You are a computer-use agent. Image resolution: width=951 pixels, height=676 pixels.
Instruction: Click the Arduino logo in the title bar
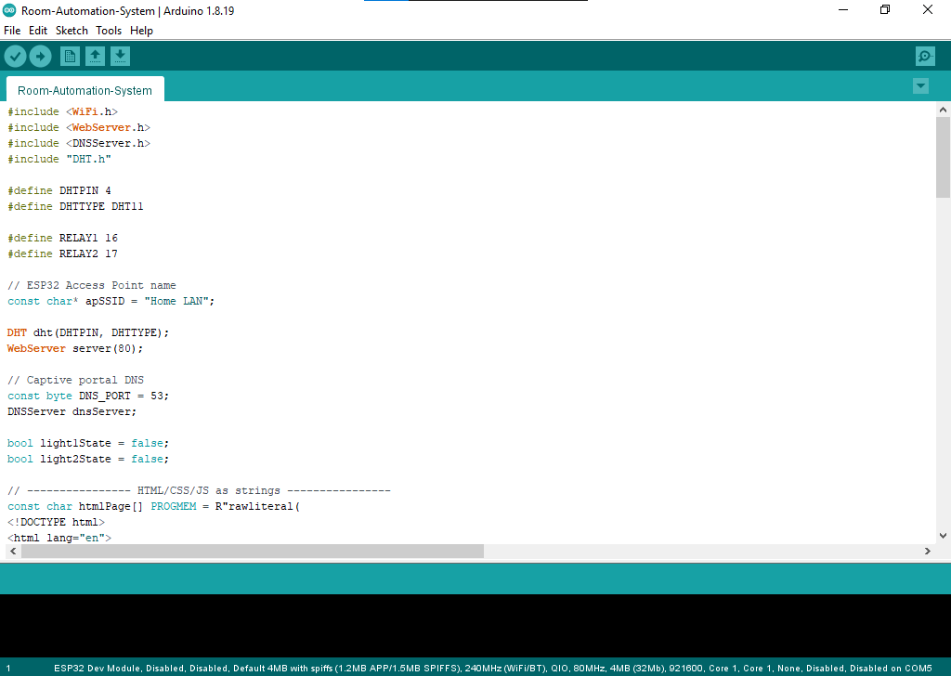pyautogui.click(x=9, y=9)
